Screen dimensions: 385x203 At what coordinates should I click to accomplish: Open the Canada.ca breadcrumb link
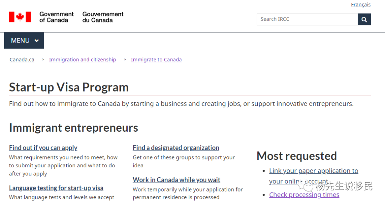click(22, 60)
